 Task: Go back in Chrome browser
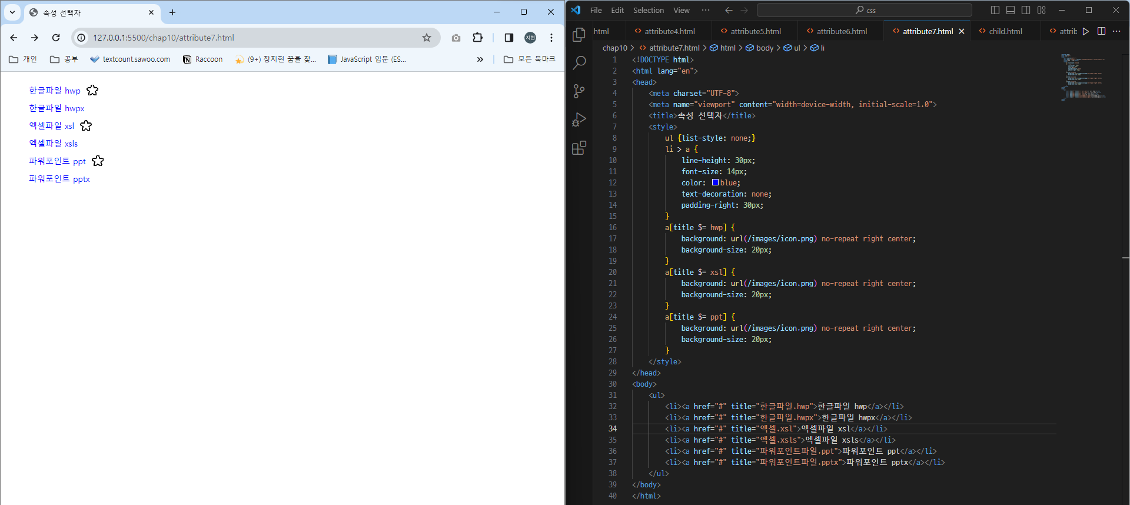tap(14, 38)
